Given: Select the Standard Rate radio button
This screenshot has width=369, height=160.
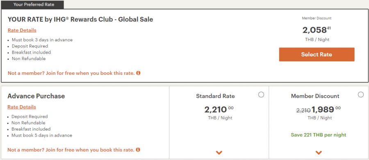Looking at the screenshot, I should (261, 95).
